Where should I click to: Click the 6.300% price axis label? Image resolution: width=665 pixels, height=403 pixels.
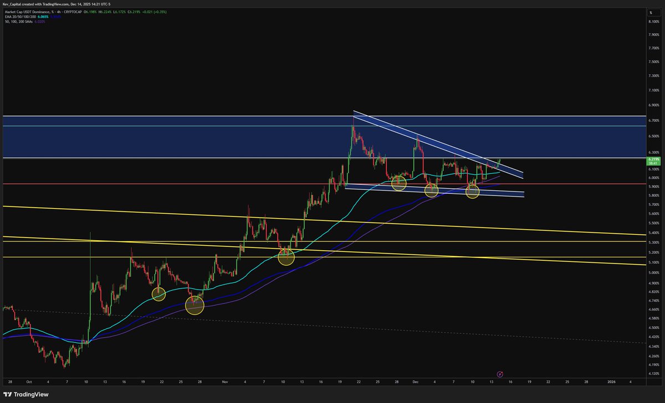[x=653, y=152]
